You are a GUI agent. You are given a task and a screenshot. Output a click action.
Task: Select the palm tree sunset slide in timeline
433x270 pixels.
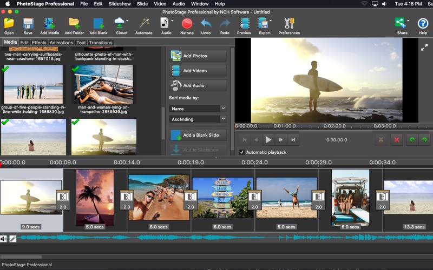95,197
